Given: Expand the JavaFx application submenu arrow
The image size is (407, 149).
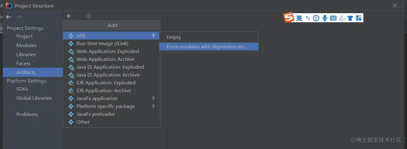Looking at the screenshot, I should click(x=153, y=98).
